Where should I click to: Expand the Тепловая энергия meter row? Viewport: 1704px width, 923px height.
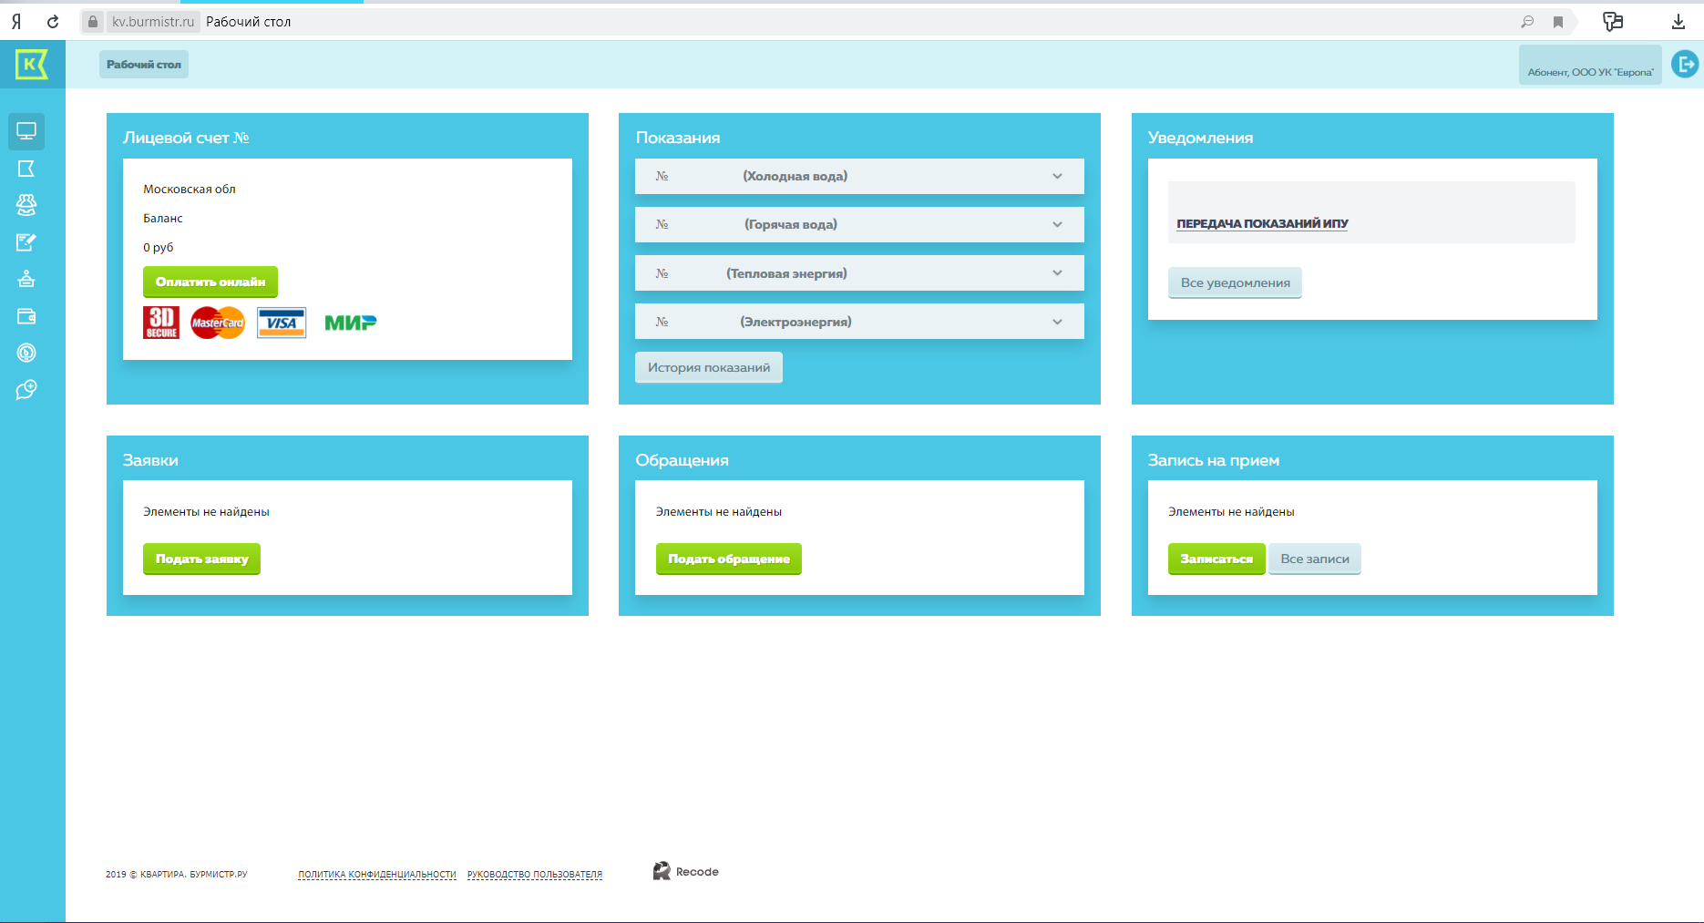click(1057, 273)
